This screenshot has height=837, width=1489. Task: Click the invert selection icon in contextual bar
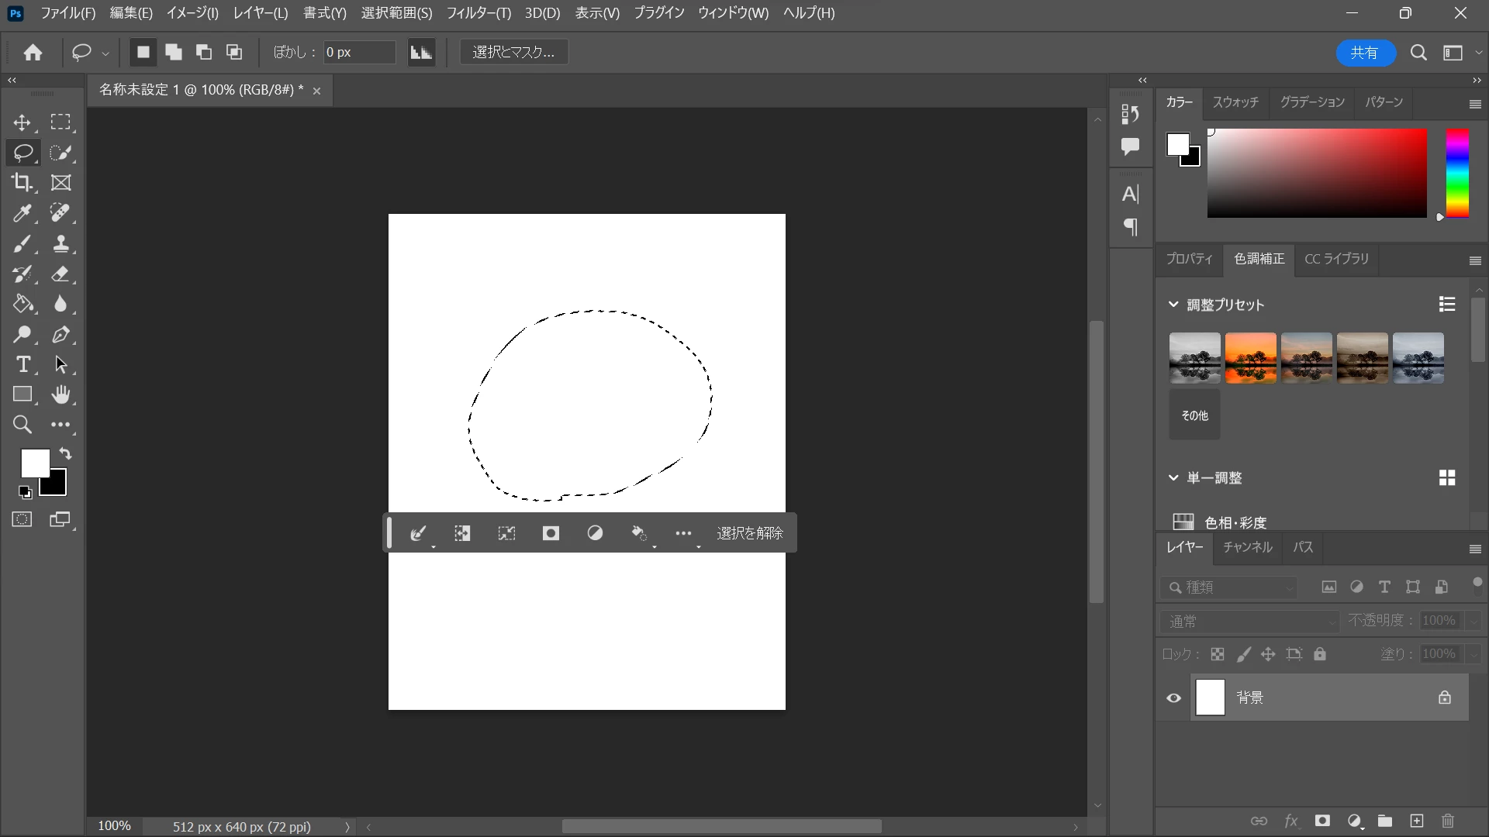pos(462,533)
